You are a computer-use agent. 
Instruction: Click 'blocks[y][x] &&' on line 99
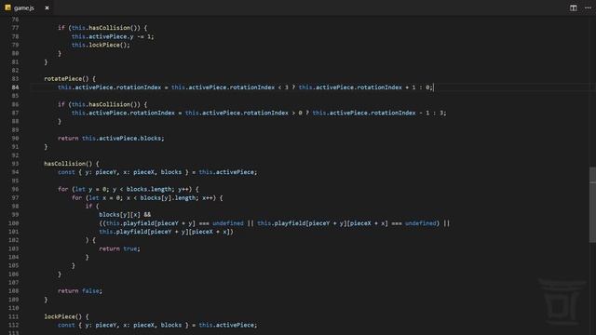(x=125, y=215)
